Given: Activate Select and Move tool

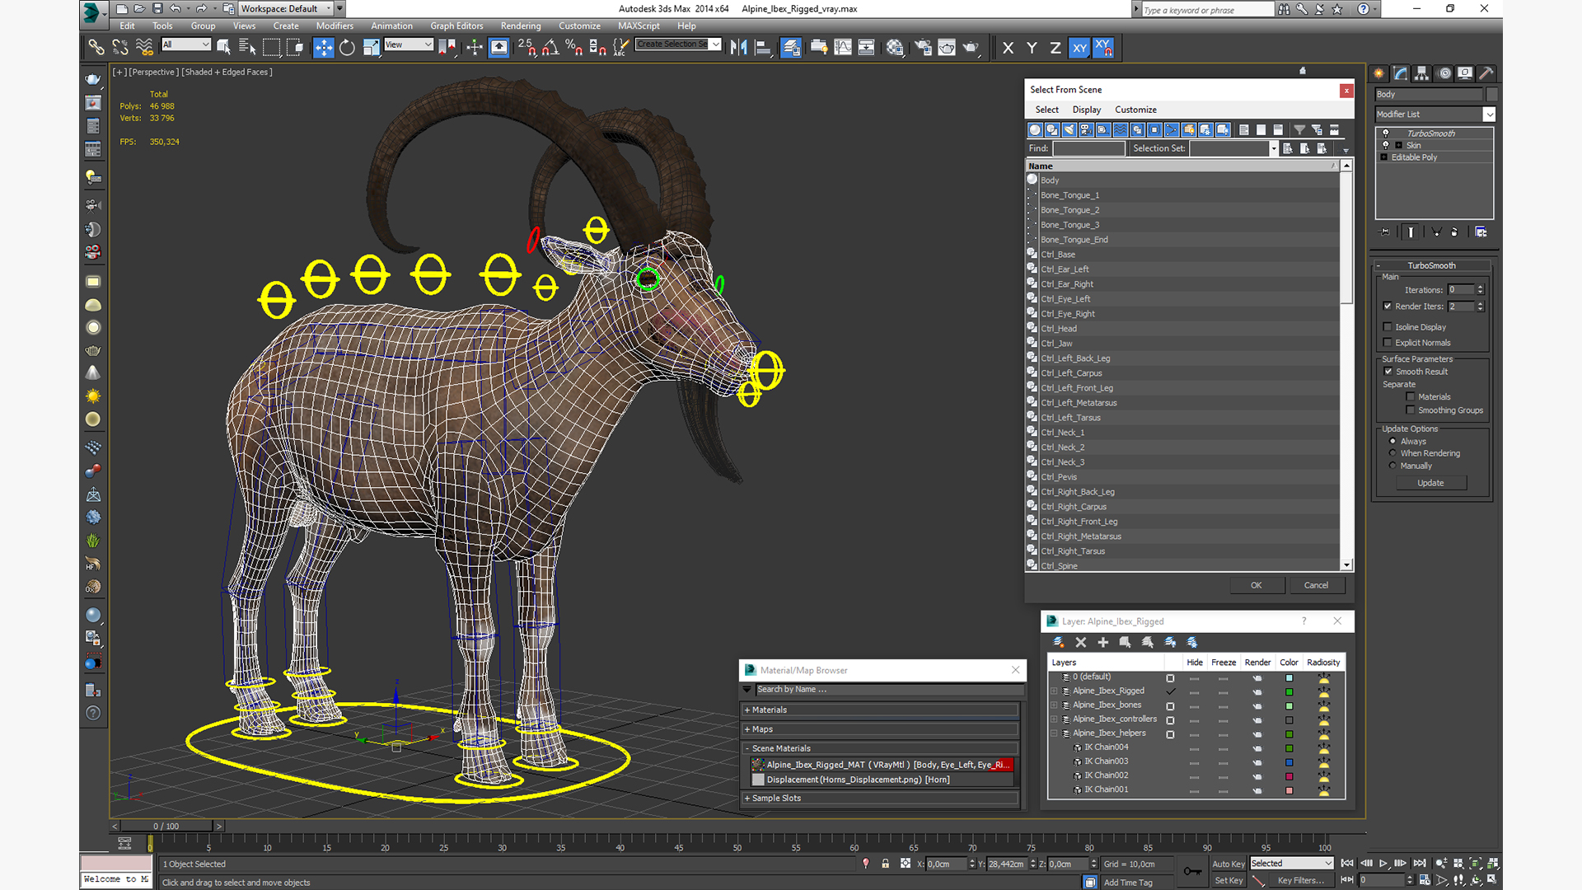Looking at the screenshot, I should 324,48.
